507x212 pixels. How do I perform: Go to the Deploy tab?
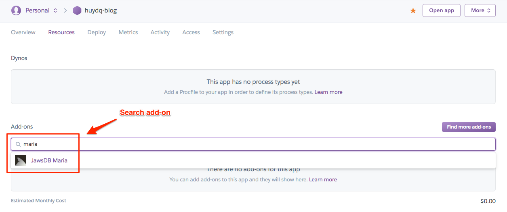pyautogui.click(x=97, y=32)
